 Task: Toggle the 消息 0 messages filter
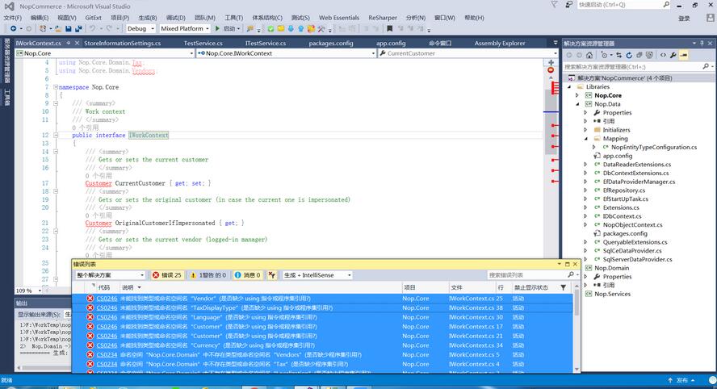point(248,275)
